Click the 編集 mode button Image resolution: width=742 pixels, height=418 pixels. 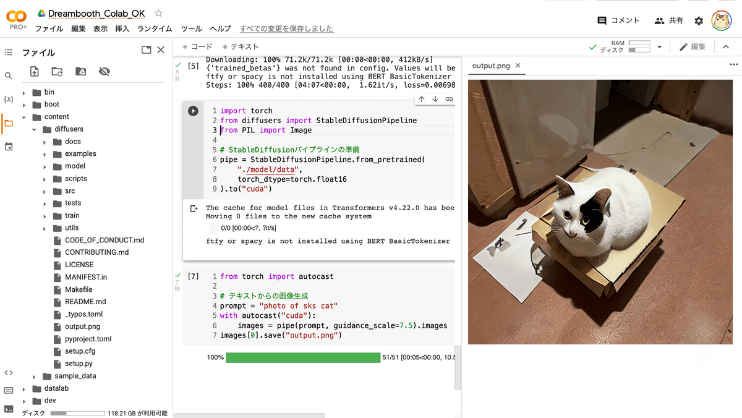(693, 47)
